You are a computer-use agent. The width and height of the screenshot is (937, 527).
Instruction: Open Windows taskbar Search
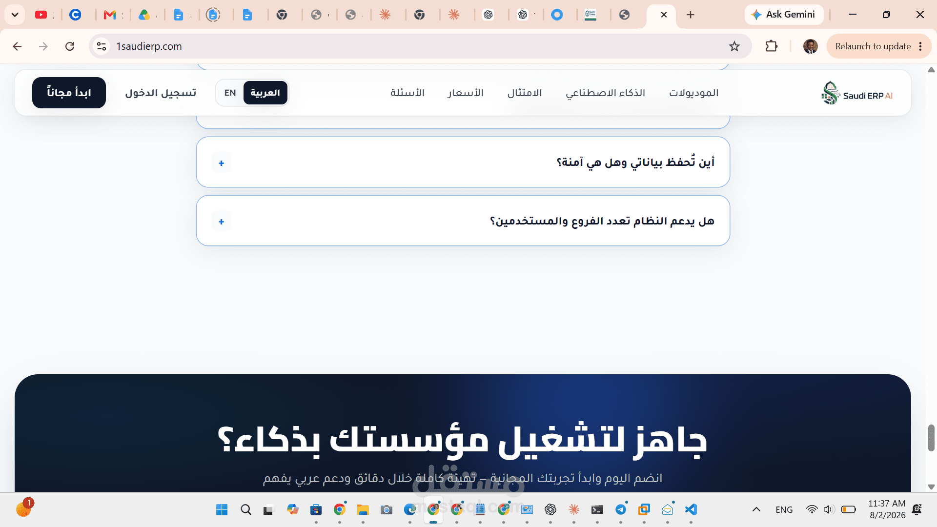pyautogui.click(x=245, y=510)
